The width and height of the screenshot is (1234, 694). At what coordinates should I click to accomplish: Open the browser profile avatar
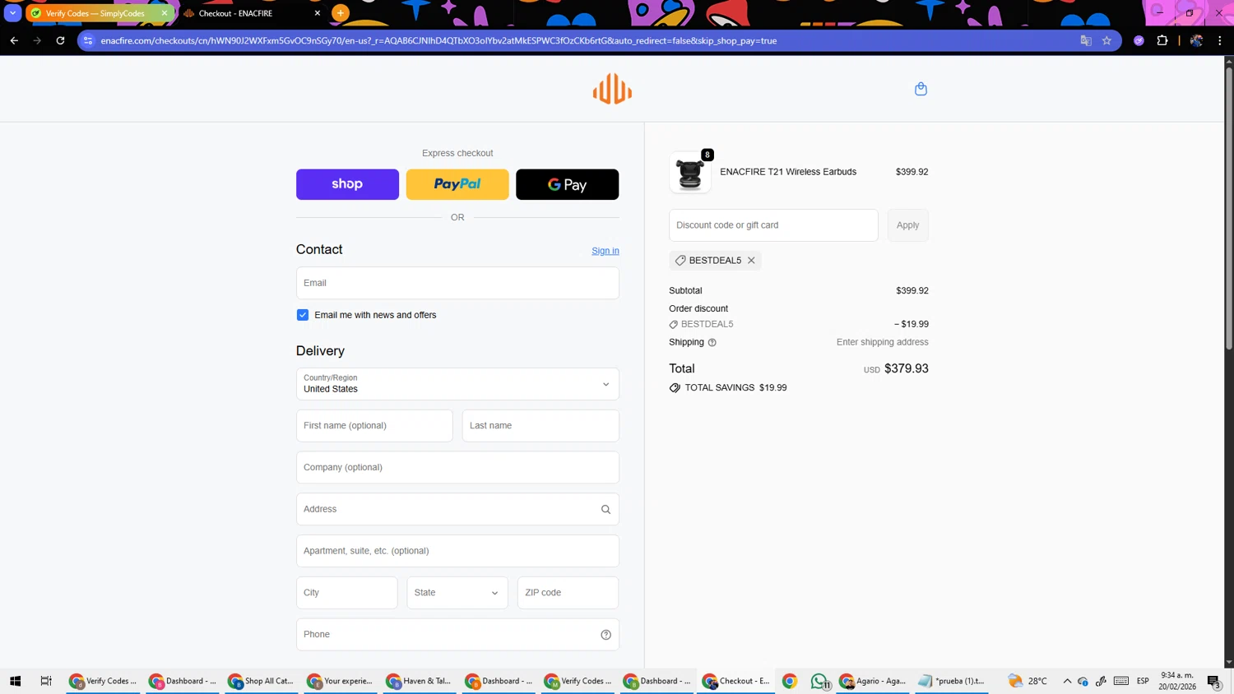tap(1196, 40)
